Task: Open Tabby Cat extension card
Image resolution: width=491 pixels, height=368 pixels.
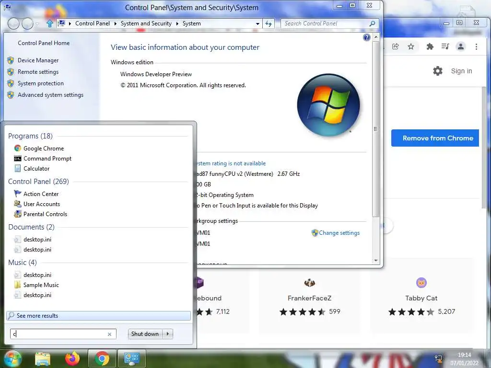Action: click(x=421, y=296)
